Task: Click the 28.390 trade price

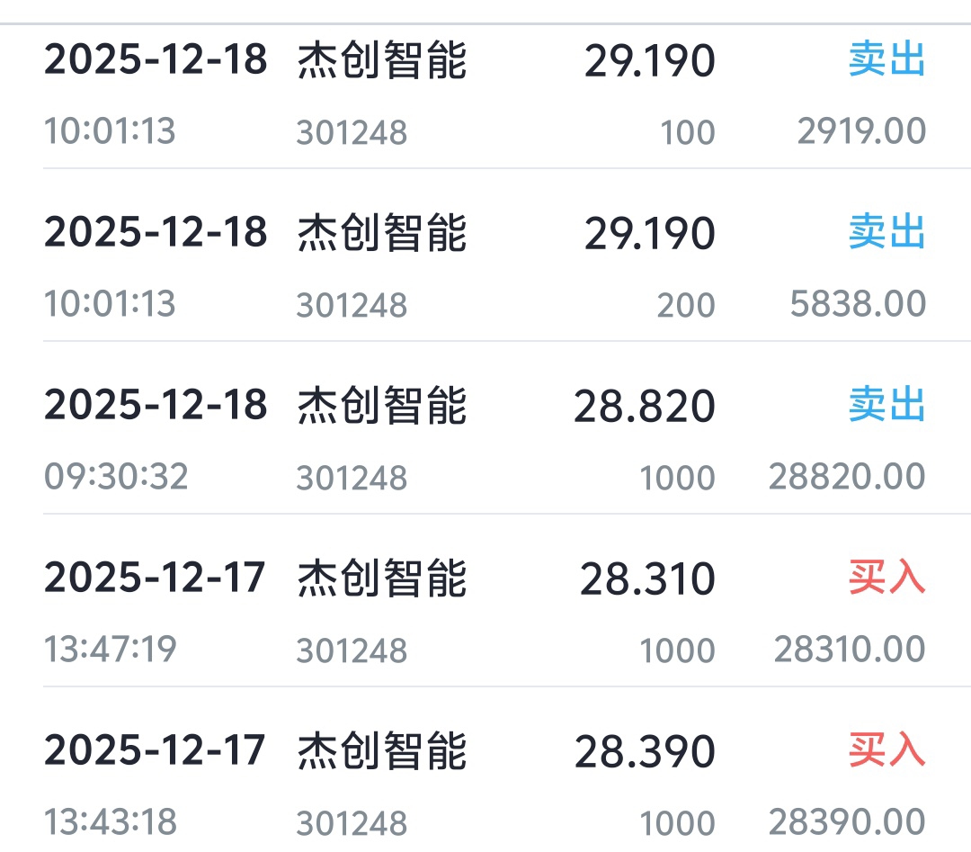Action: point(645,752)
